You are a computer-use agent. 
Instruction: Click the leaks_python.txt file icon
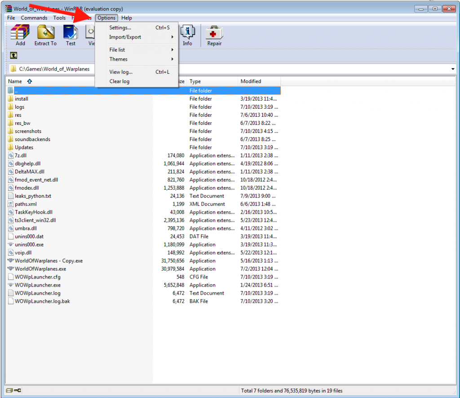coord(11,196)
